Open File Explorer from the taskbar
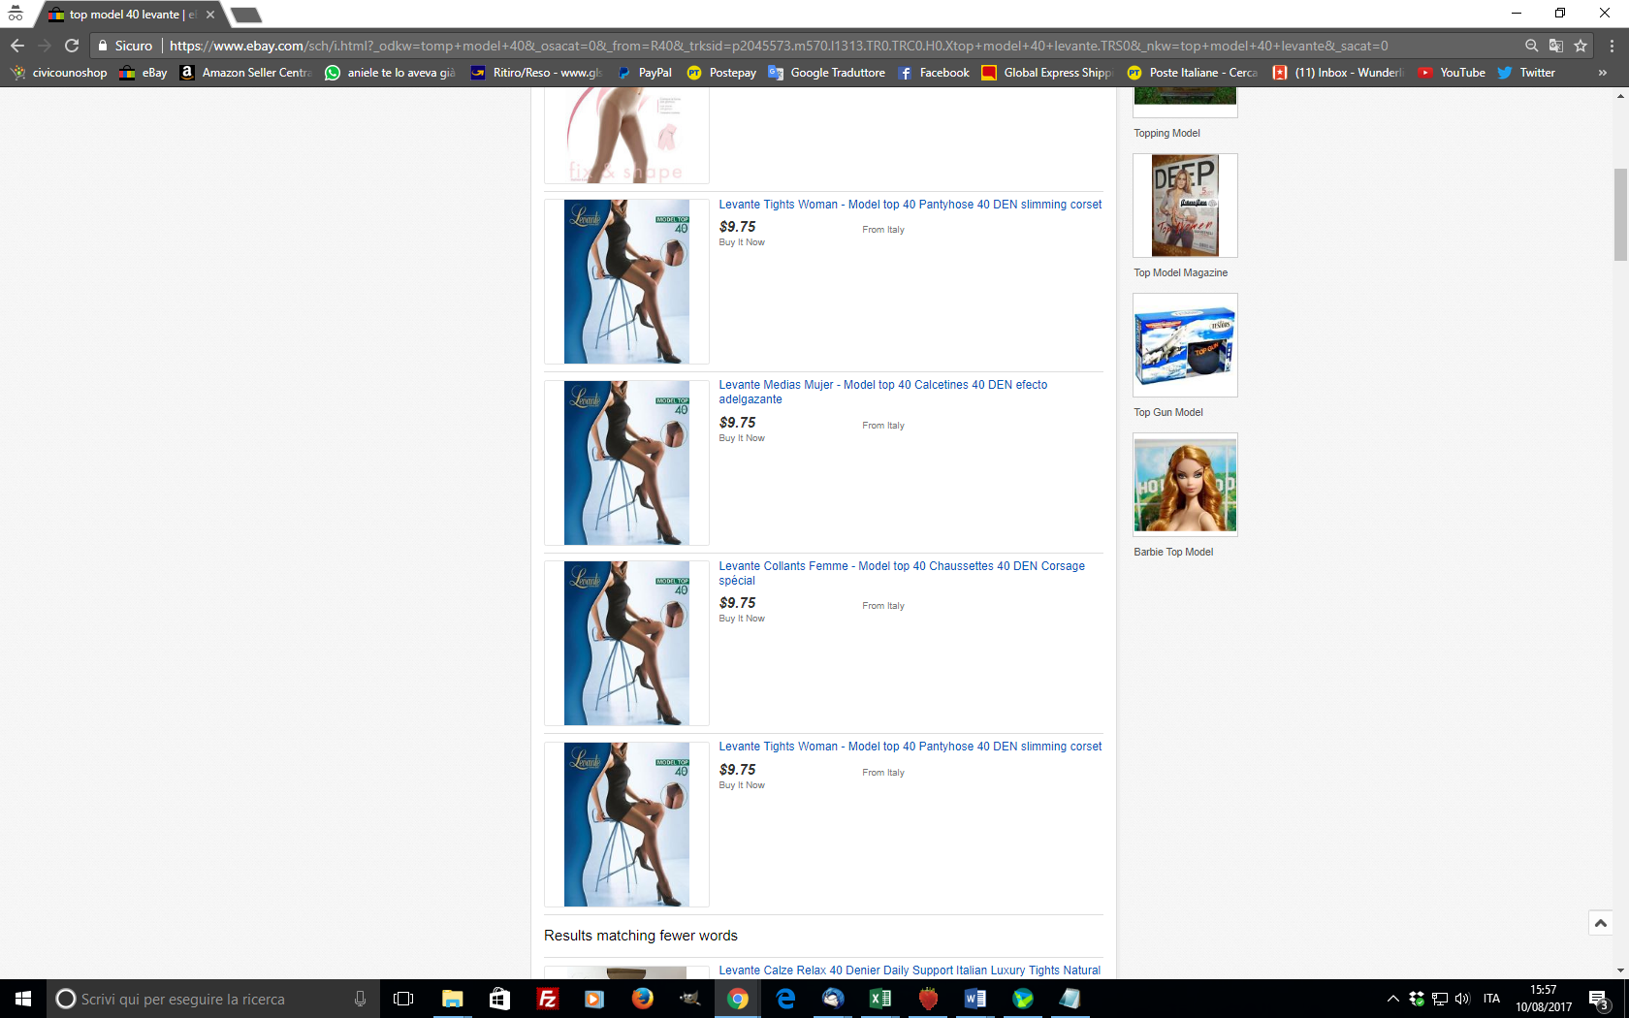 pyautogui.click(x=453, y=999)
